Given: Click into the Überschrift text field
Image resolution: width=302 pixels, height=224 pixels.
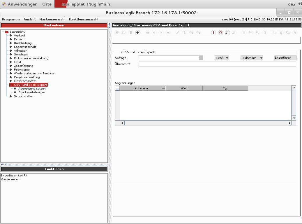Looking at the screenshot, I should point(217,64).
